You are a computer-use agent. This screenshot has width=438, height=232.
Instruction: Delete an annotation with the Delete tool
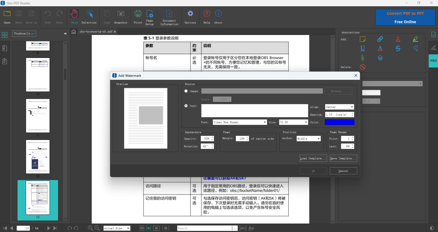coord(362,67)
